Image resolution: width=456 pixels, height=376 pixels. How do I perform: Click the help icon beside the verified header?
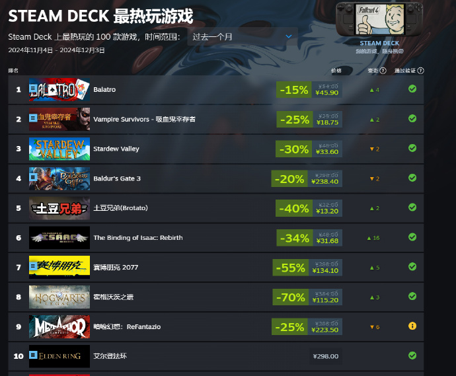tap(420, 71)
